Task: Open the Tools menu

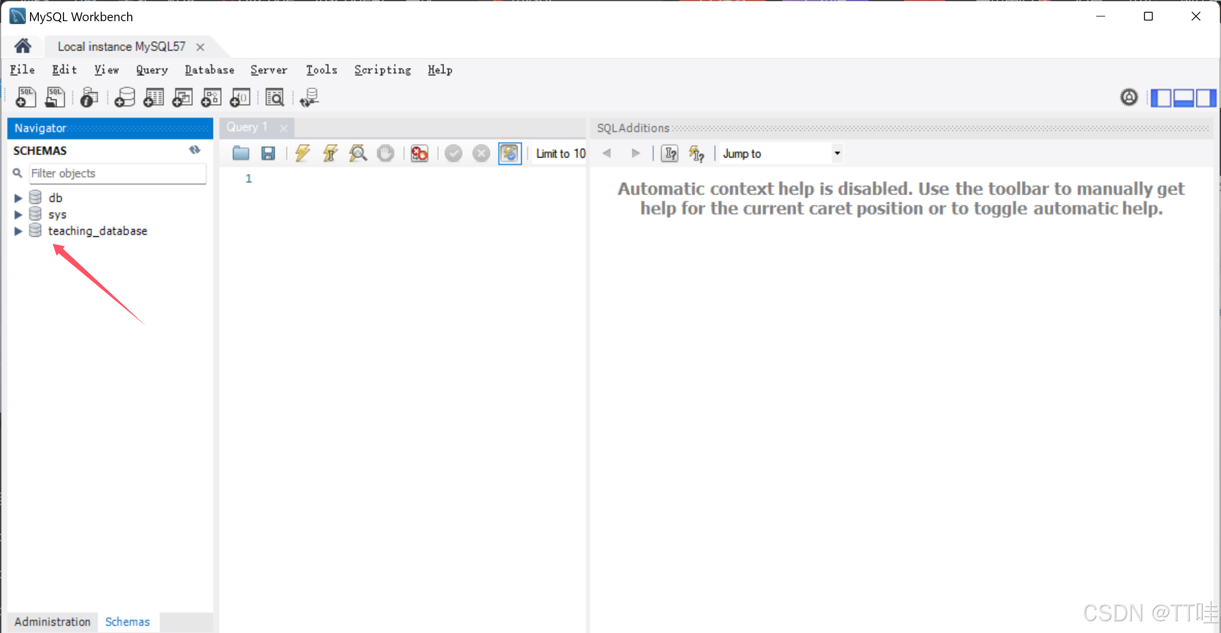Action: pos(321,69)
